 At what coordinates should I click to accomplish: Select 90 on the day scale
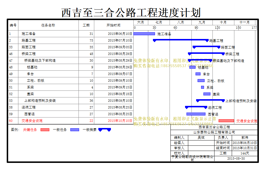coord(196,28)
